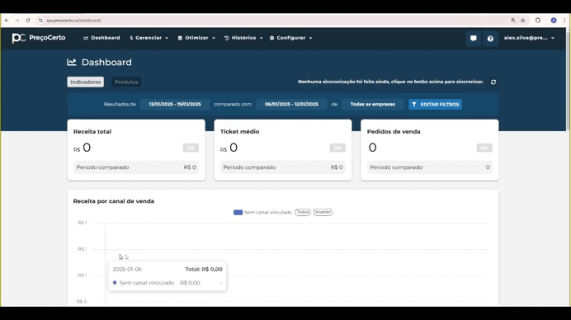
Task: Click the Receita total card title
Action: [92, 131]
